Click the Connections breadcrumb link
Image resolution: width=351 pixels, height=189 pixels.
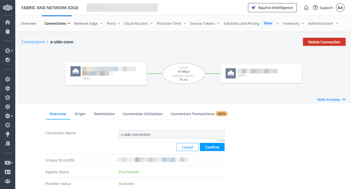[x=33, y=42]
